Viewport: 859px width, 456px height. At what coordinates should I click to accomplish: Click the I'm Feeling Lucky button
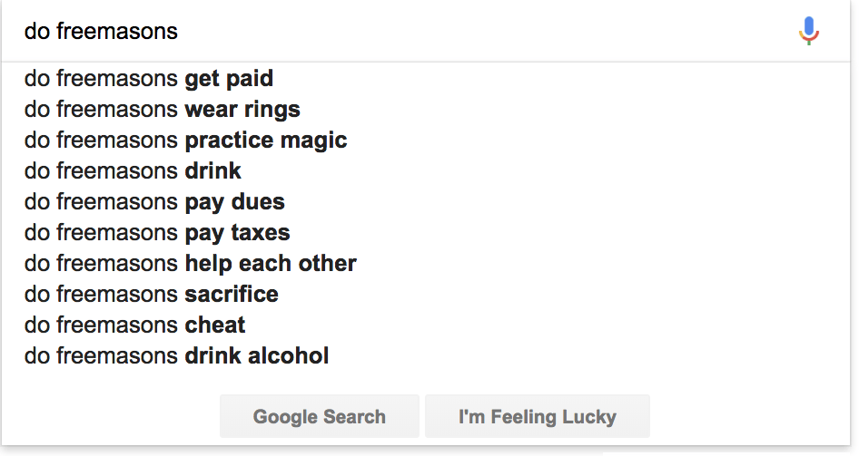tap(538, 417)
